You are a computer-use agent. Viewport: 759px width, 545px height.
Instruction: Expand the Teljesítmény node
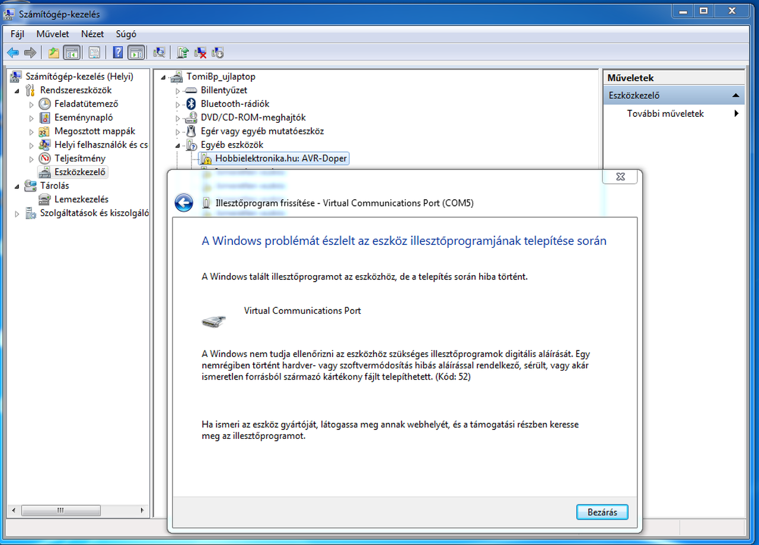tap(31, 158)
